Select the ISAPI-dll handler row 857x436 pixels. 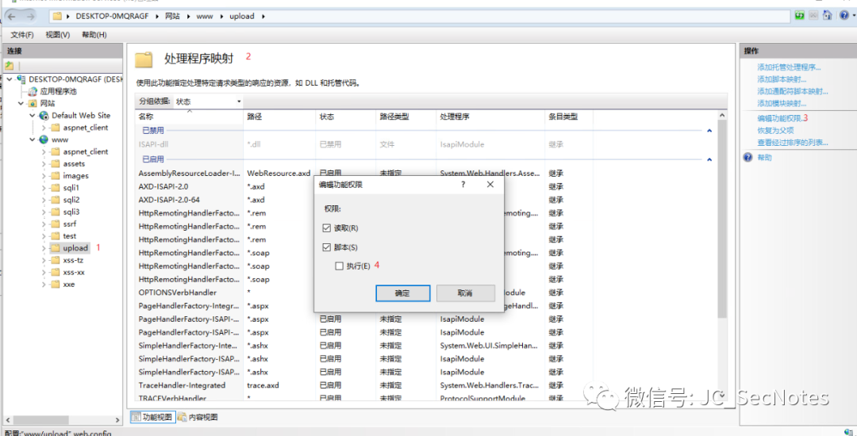366,145
